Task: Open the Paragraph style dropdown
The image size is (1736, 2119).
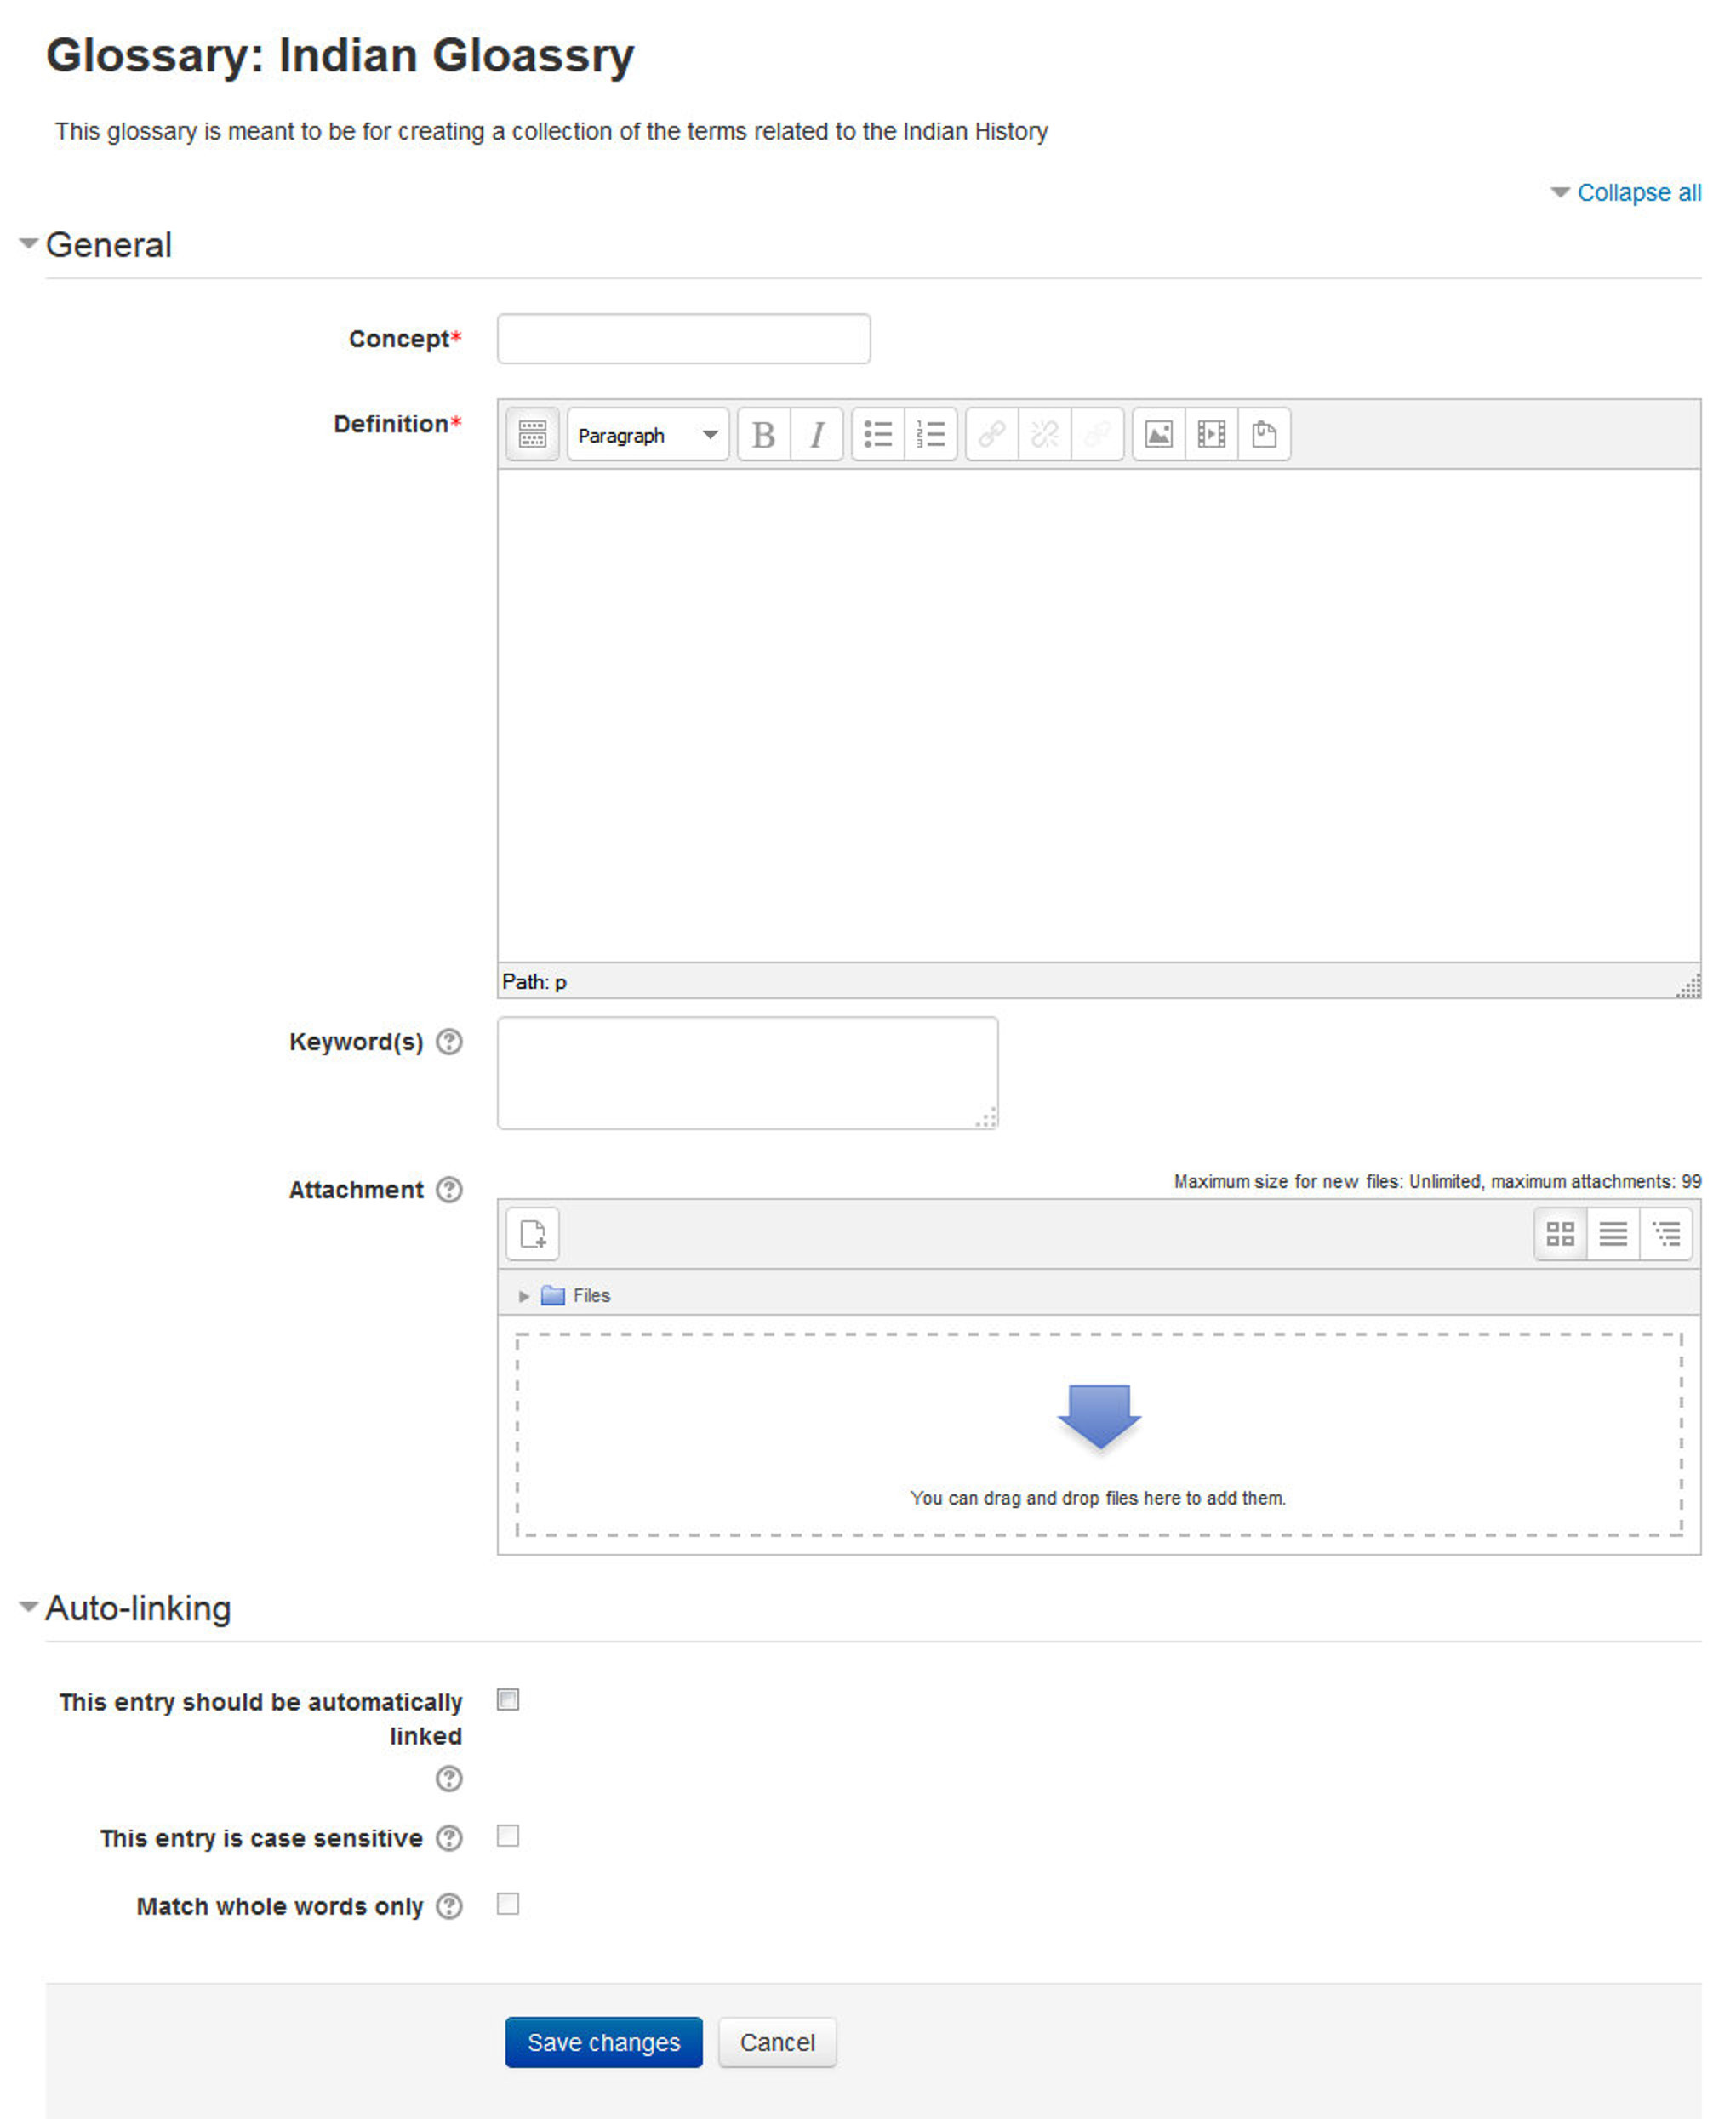Action: coord(647,435)
